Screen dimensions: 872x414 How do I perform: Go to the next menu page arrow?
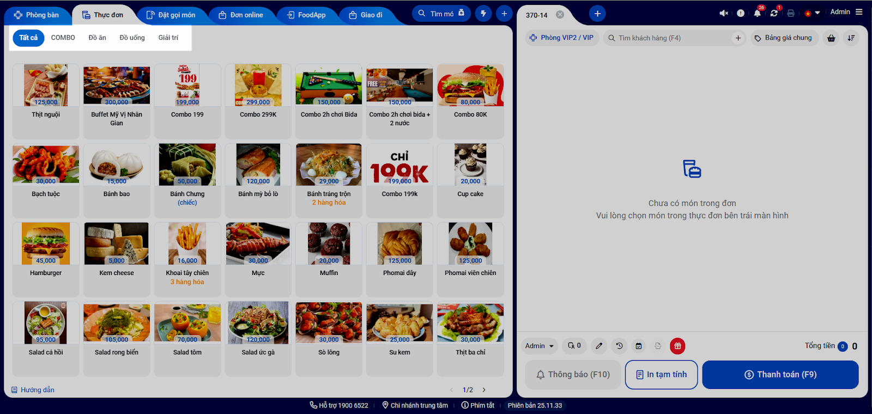coord(484,390)
